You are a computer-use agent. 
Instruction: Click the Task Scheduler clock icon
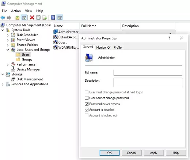click(13, 35)
